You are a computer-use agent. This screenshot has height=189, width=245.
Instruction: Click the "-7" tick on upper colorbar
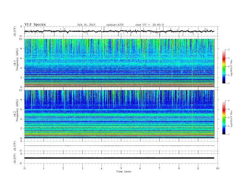[x=228, y=83]
